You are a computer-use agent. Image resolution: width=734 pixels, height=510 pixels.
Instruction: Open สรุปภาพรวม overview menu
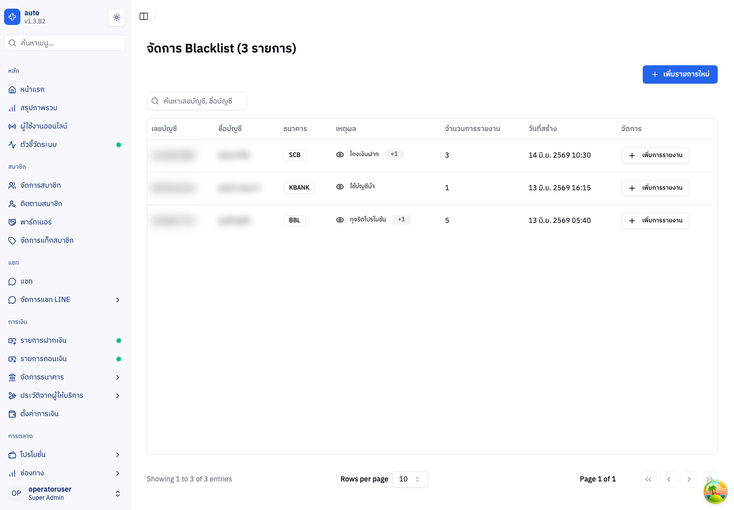click(65, 108)
